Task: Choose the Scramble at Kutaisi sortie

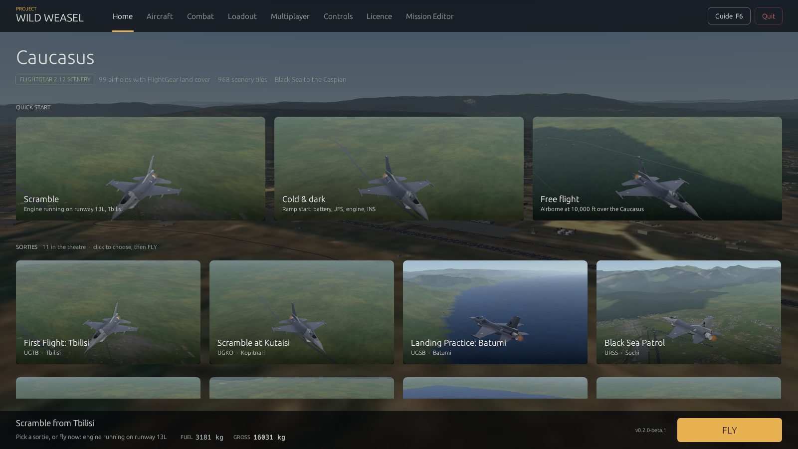Action: coord(302,312)
